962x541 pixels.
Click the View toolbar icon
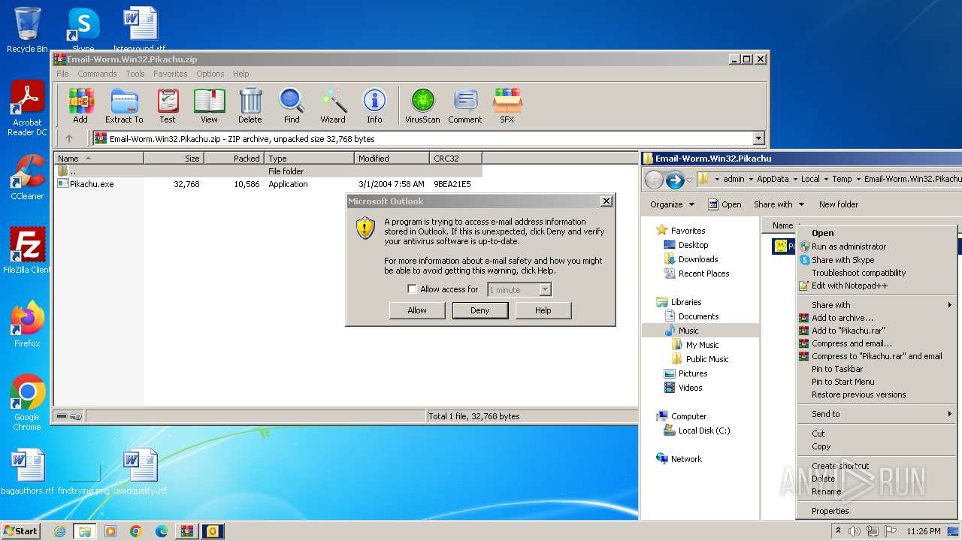[x=209, y=106]
